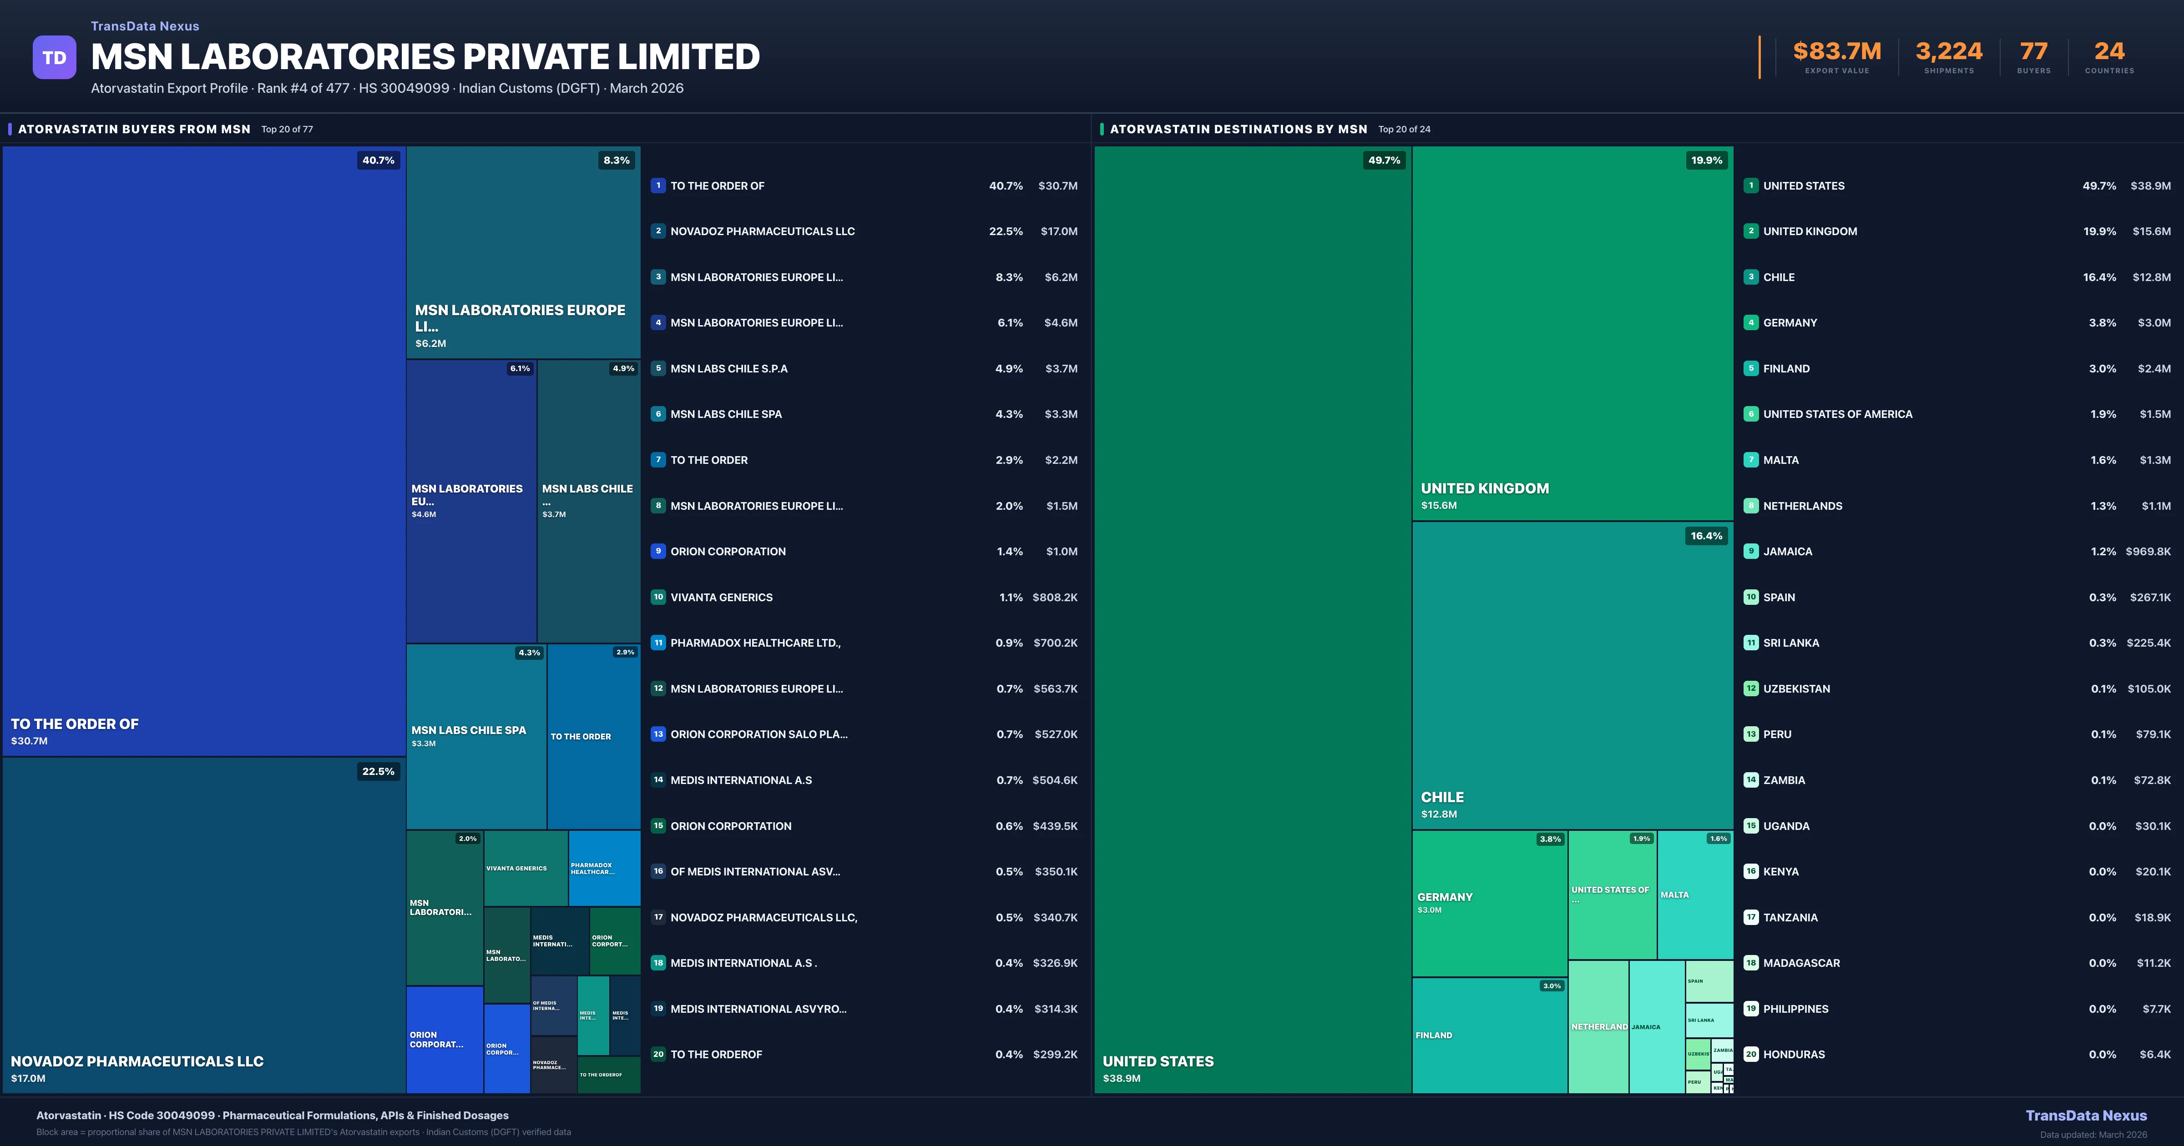This screenshot has height=1146, width=2184.
Task: Click the rank 3 badge beside CHILE
Action: (1751, 277)
